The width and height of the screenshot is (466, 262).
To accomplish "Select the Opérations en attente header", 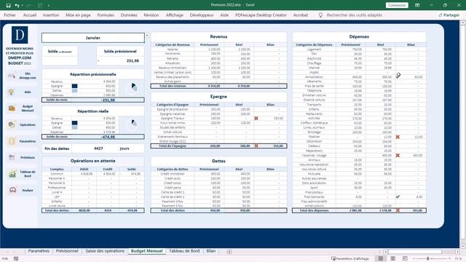I will coord(93,161).
